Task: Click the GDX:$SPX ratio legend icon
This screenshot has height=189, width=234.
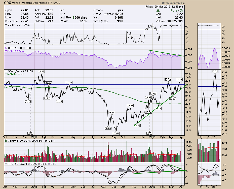Action: click(6, 48)
